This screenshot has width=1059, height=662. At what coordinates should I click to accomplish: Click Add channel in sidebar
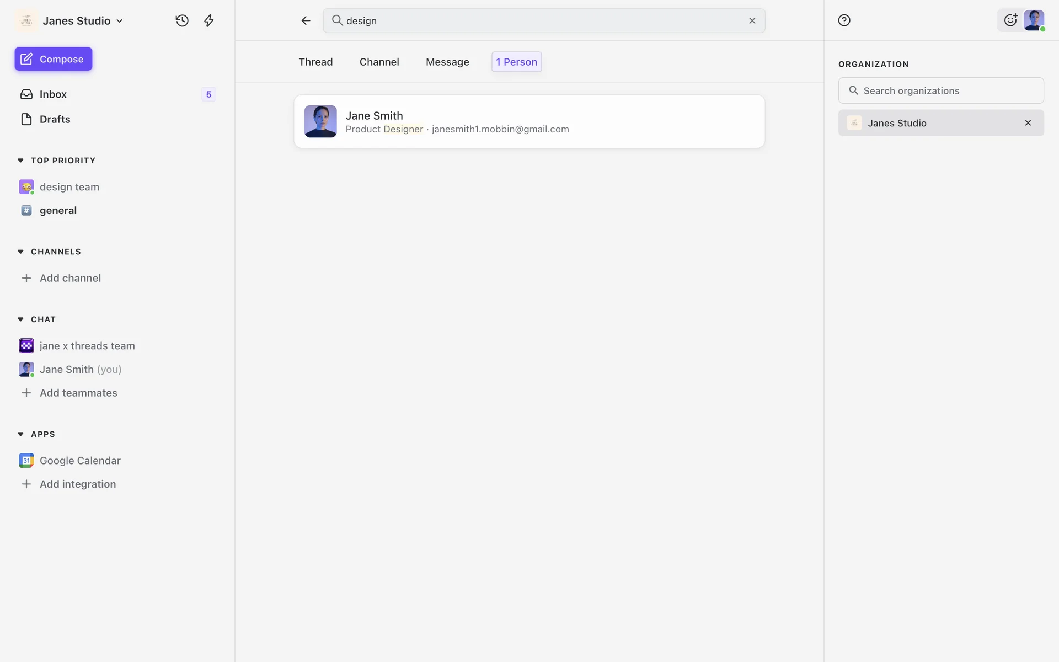[70, 278]
